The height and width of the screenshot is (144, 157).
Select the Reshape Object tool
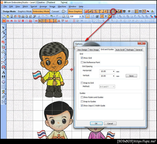tap(3, 32)
